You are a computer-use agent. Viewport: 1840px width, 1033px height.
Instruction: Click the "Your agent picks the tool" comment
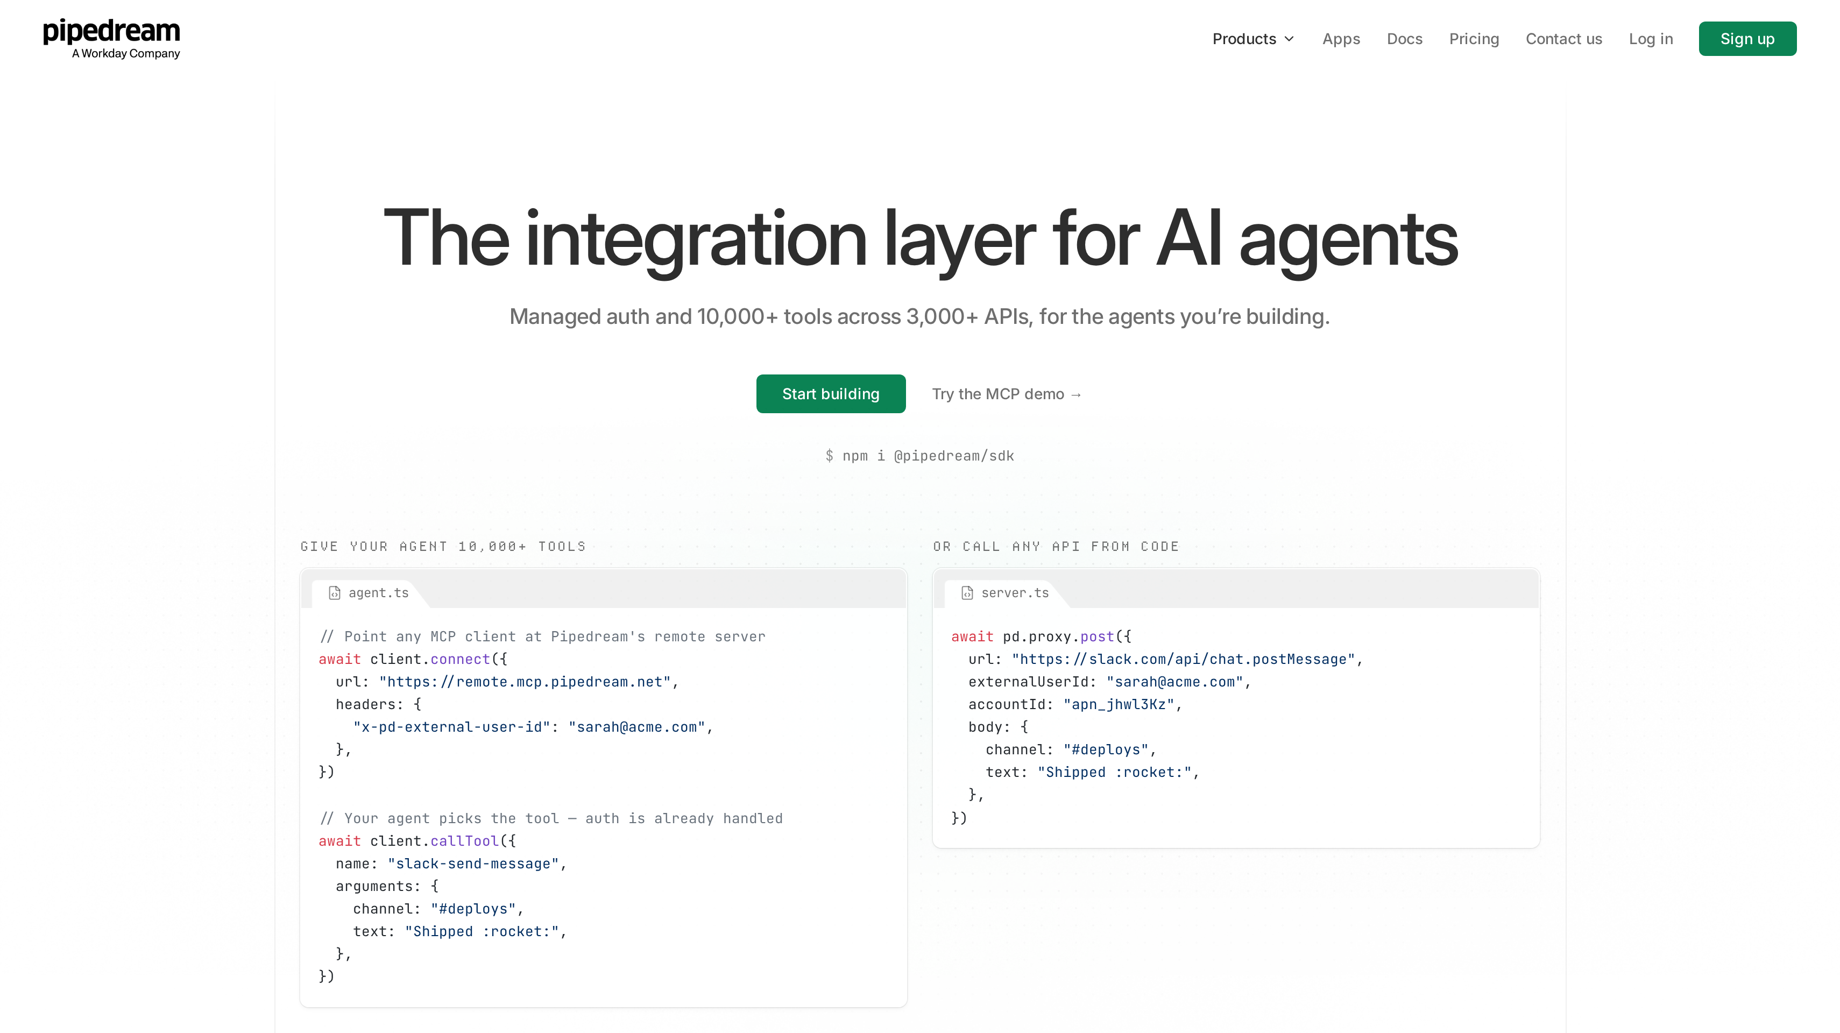point(551,819)
